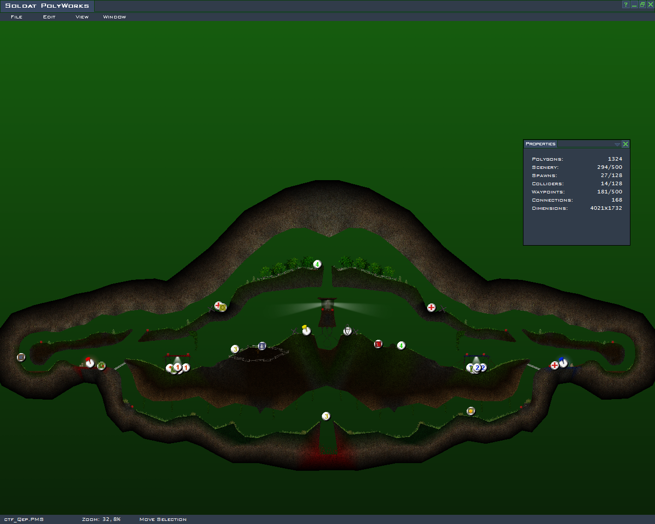Select the vest shield spawn right of tower
This screenshot has width=655, height=524.
click(347, 331)
